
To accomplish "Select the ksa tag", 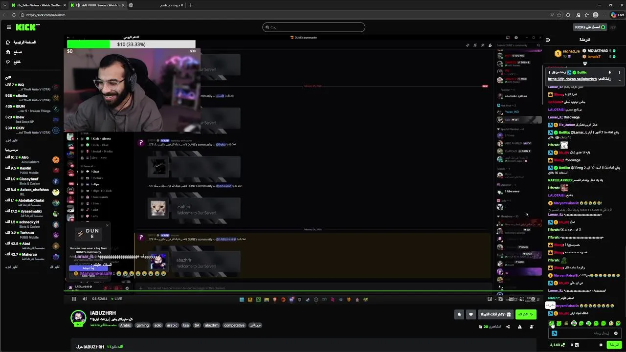I will 186,325.
